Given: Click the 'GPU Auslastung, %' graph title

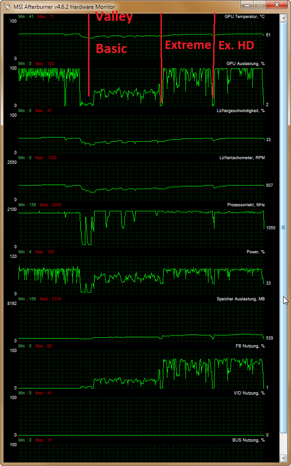Looking at the screenshot, I should click(x=245, y=64).
